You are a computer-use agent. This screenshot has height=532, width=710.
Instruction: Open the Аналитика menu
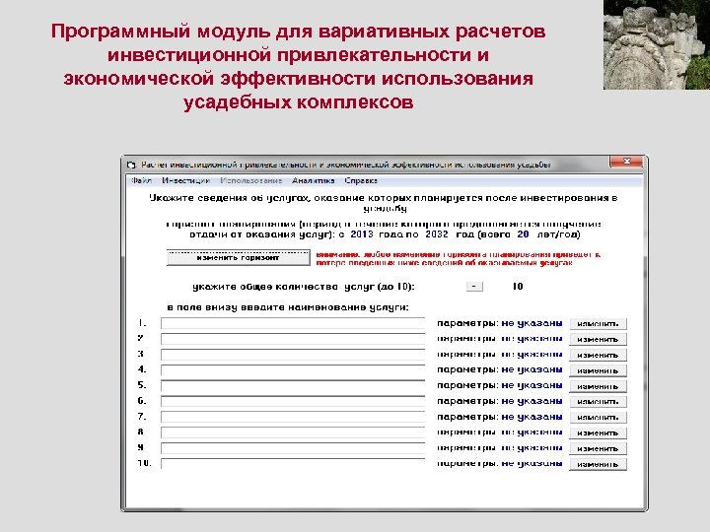coord(313,180)
